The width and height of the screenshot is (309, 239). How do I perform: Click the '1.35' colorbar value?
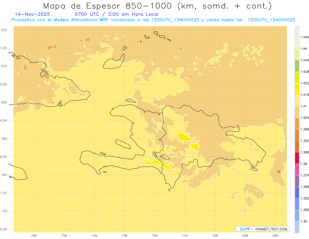(304, 221)
